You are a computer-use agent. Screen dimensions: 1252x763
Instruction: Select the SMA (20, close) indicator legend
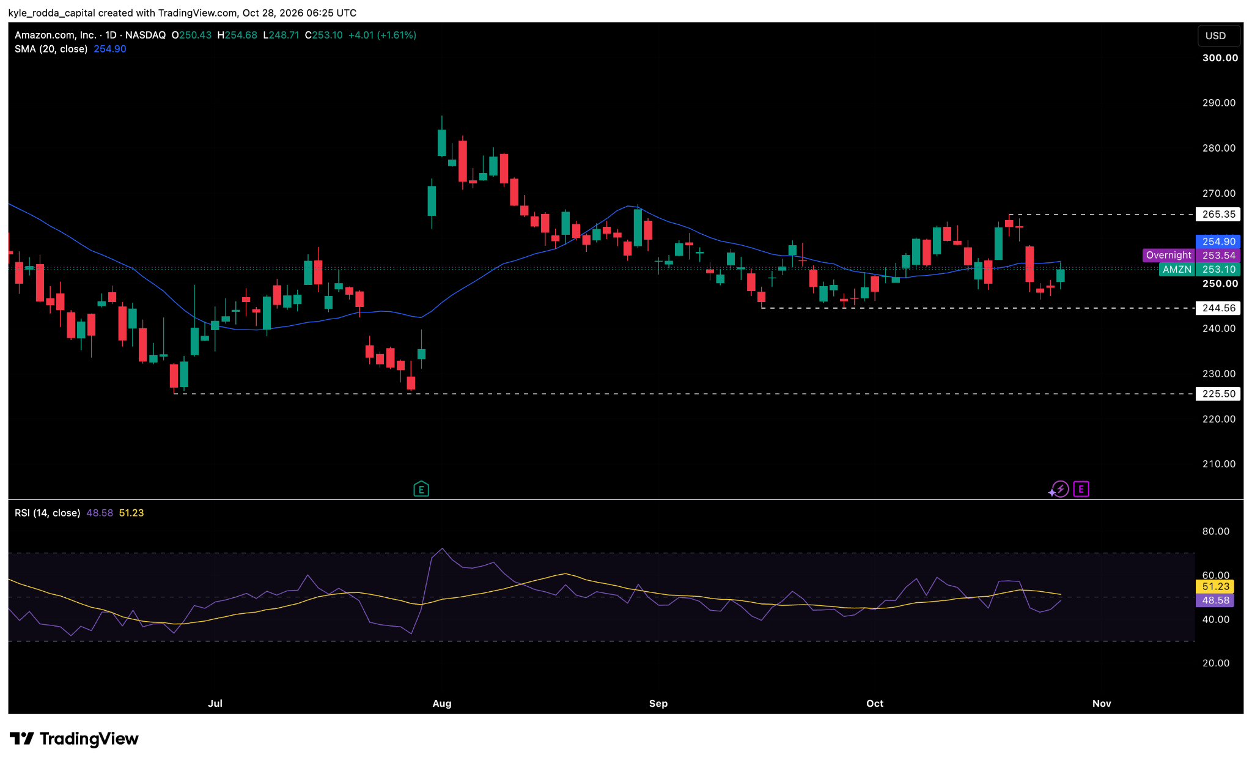pyautogui.click(x=51, y=49)
